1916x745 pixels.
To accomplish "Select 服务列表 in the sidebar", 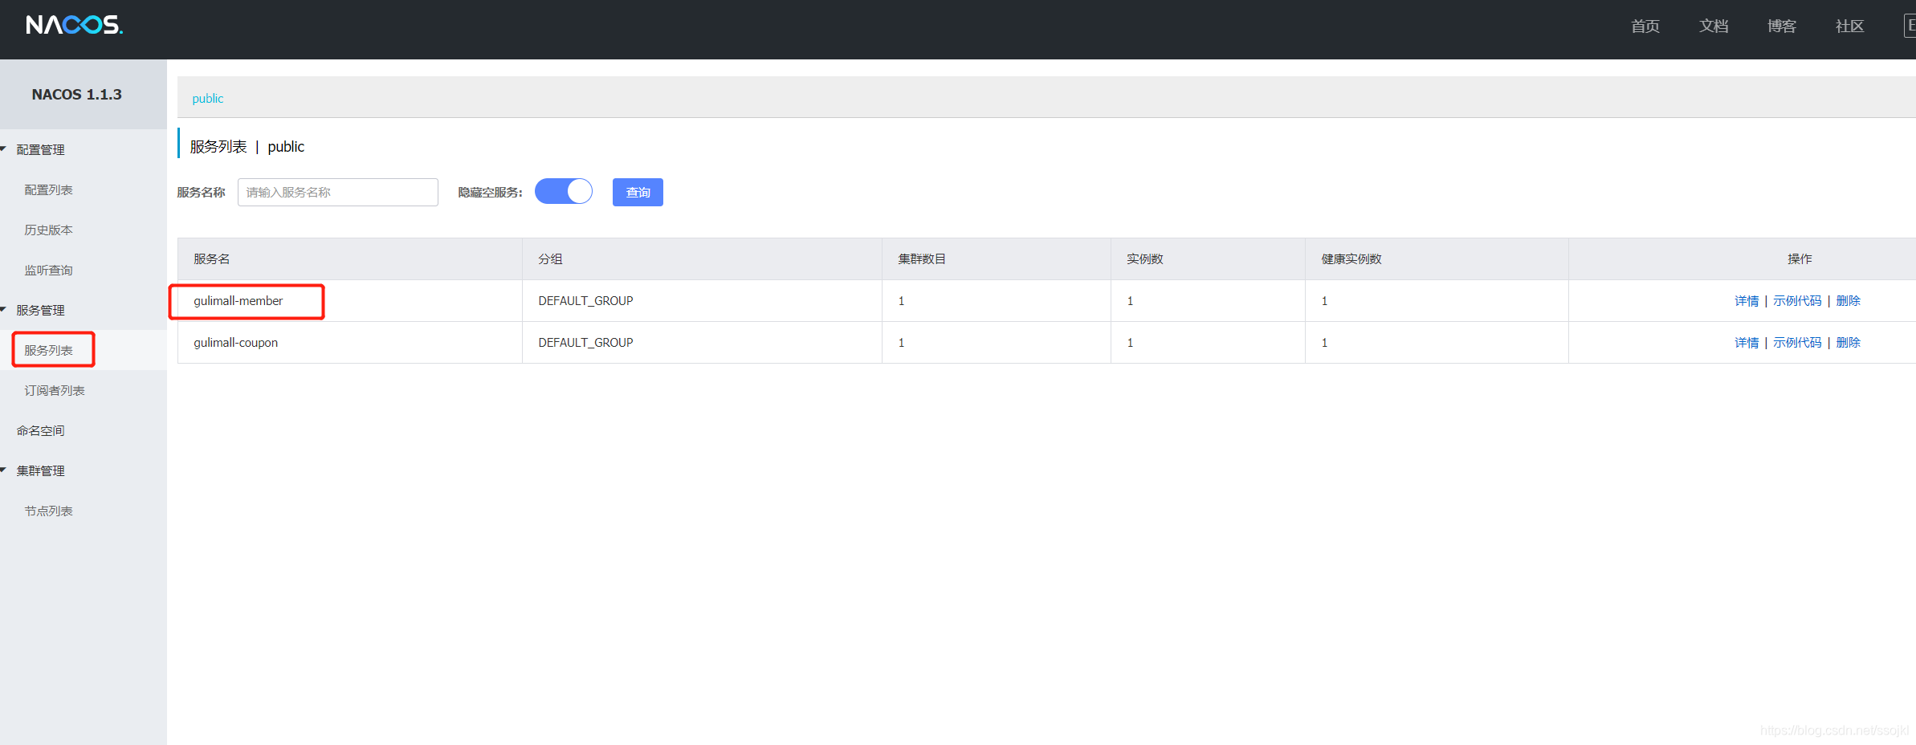I will pos(48,350).
